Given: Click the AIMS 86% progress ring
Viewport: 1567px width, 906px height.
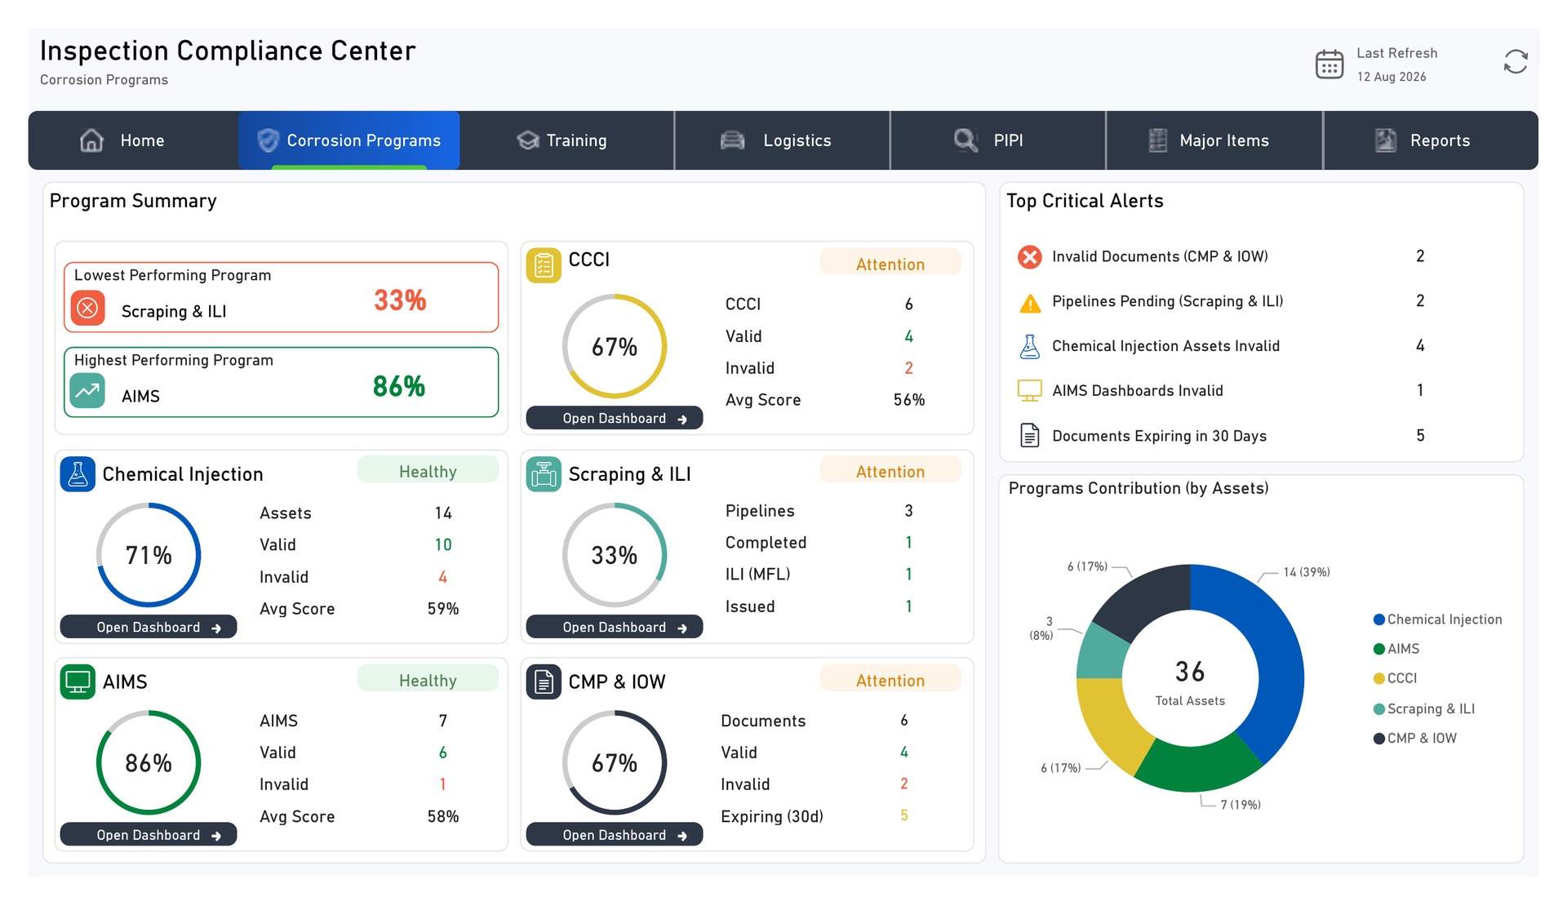Looking at the screenshot, I should [x=149, y=762].
